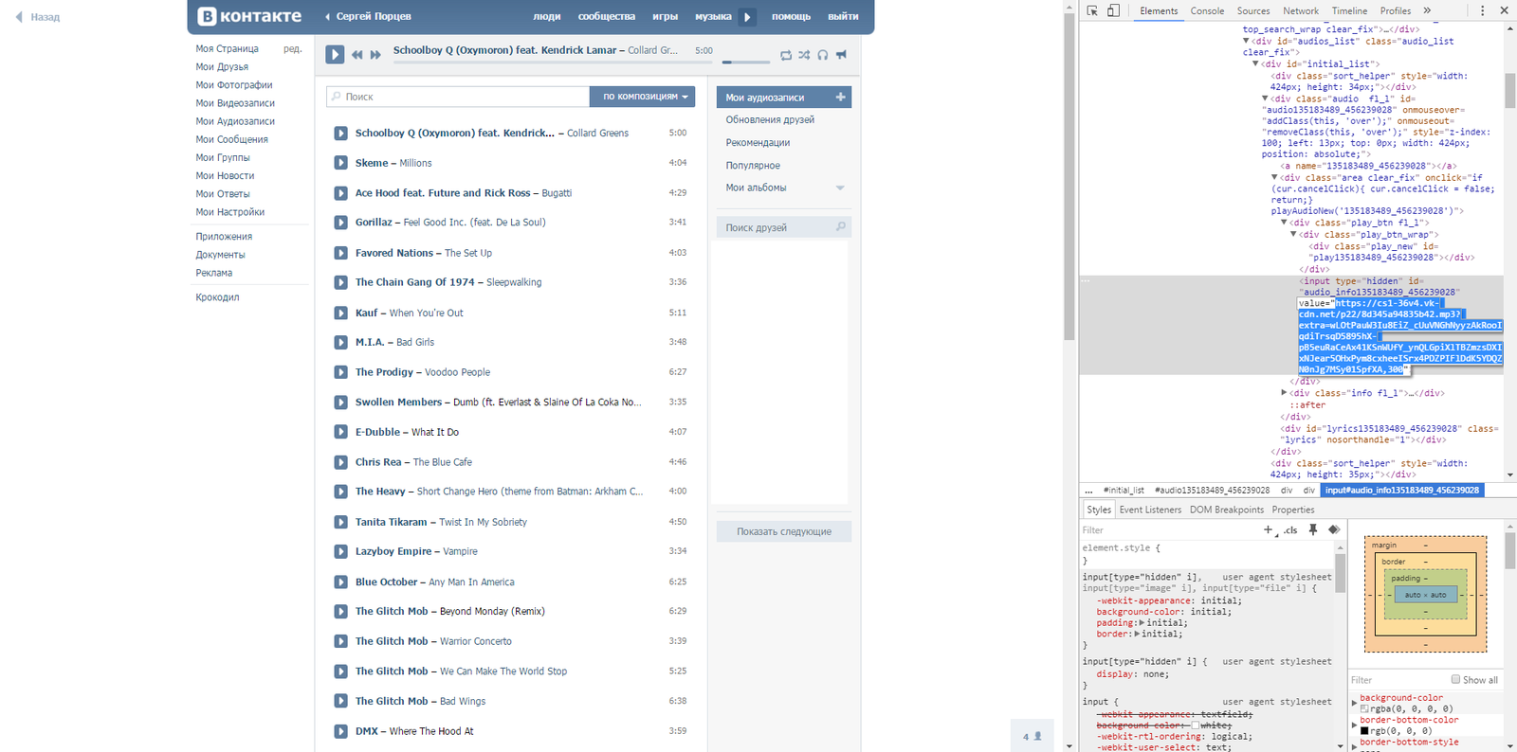Skip to previous track in player
The width and height of the screenshot is (1517, 752).
pyautogui.click(x=356, y=55)
